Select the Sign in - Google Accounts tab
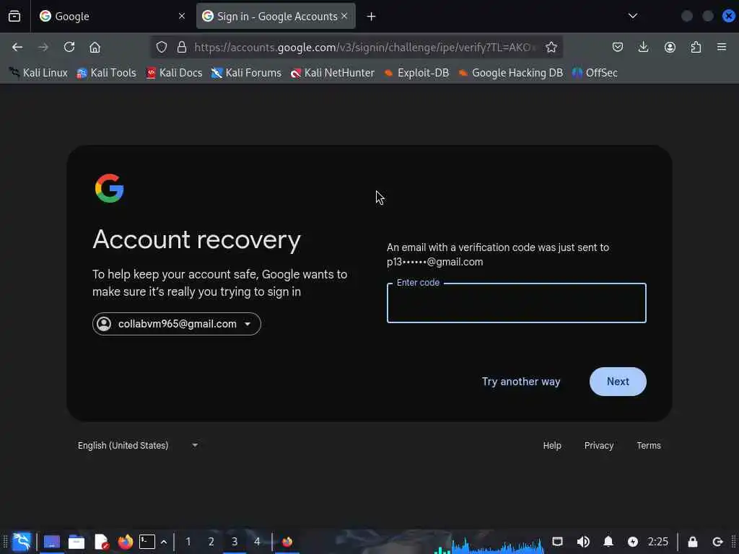739x554 pixels. (276, 17)
